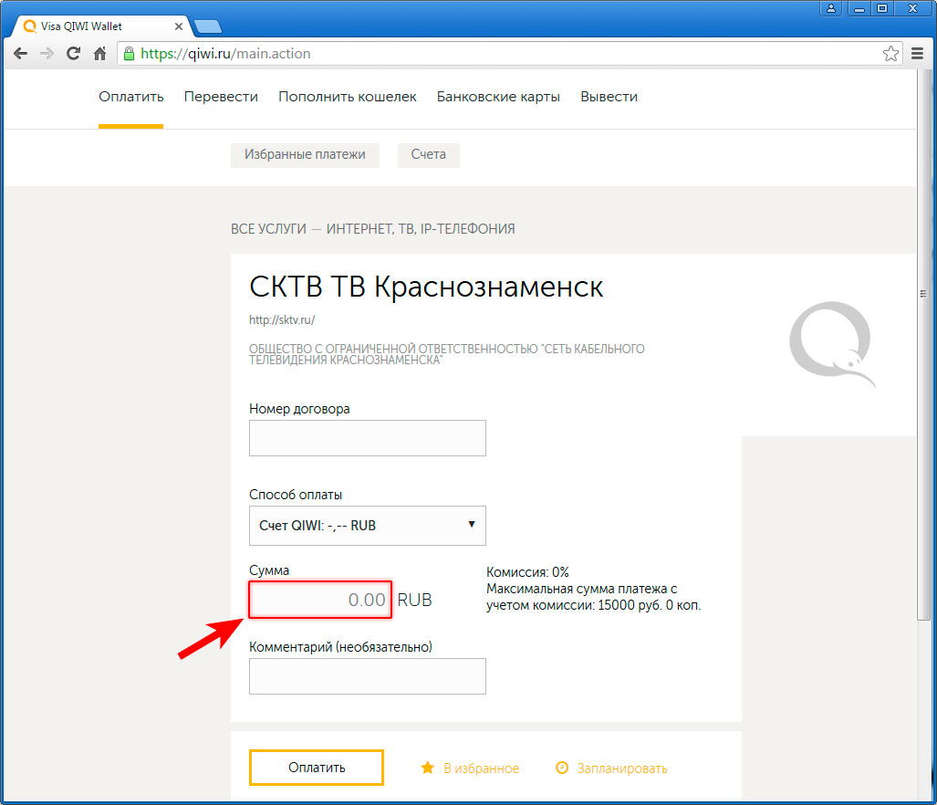Screen dimensions: 937x805
Task: Click the star icon next to В избранное
Action: click(x=427, y=768)
